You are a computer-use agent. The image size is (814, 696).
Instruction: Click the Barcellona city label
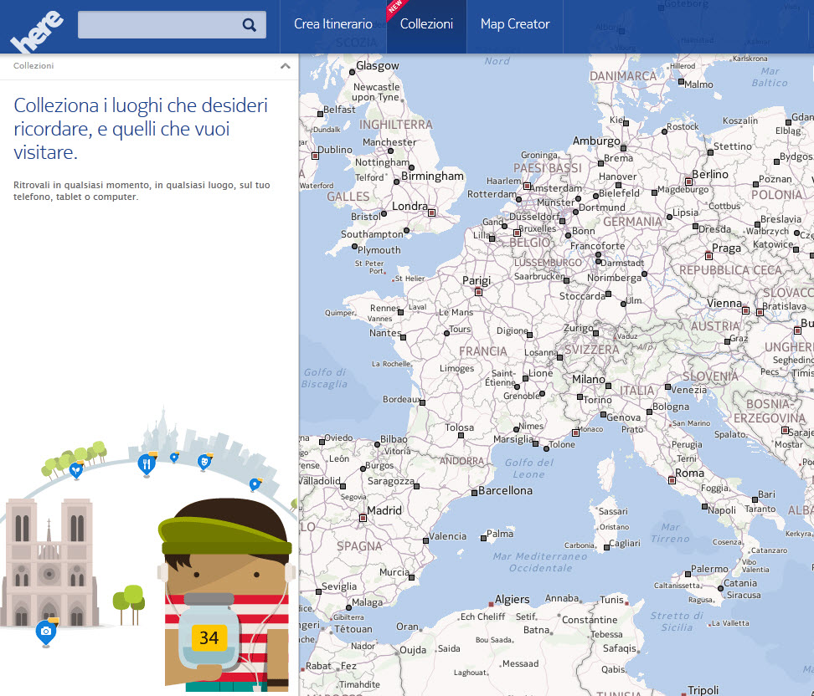[504, 491]
